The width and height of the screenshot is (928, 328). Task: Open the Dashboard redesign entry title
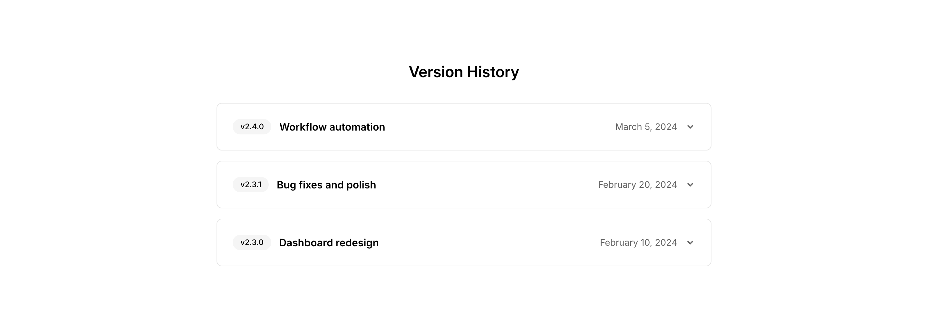329,243
